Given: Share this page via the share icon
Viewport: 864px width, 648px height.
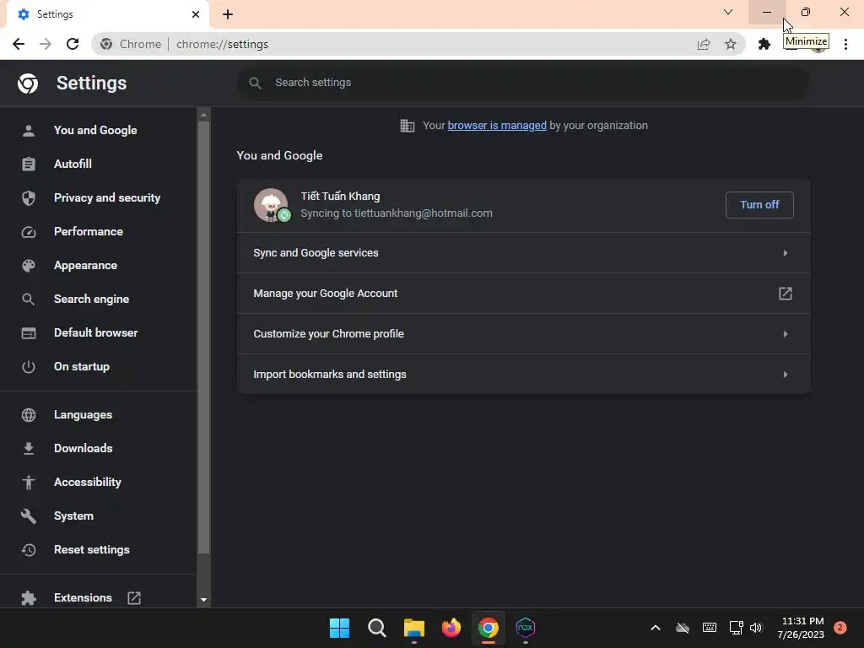Looking at the screenshot, I should [x=704, y=44].
